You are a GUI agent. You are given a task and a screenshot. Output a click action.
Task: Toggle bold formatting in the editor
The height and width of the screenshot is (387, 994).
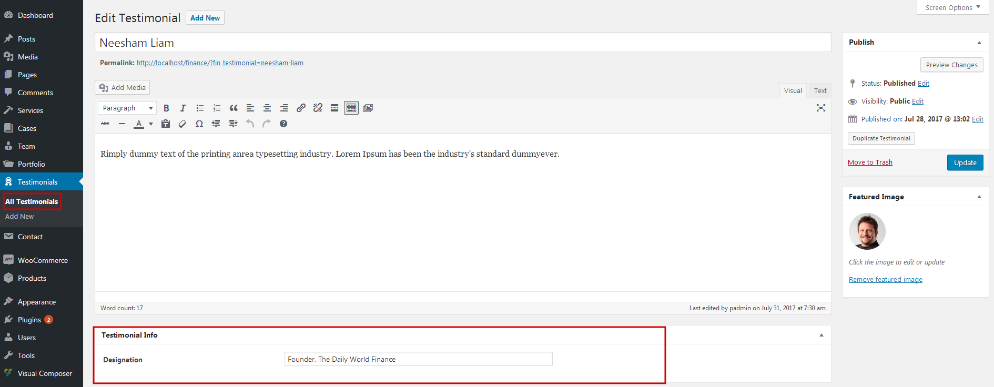tap(166, 108)
